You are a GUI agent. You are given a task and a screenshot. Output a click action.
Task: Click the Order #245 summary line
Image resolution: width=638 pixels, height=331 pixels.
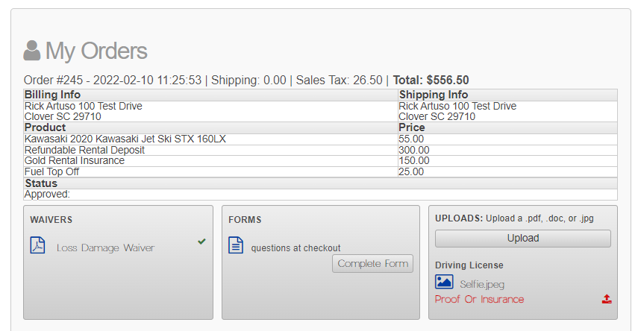coord(246,80)
